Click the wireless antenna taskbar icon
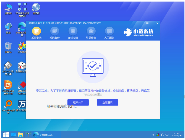 29,135
